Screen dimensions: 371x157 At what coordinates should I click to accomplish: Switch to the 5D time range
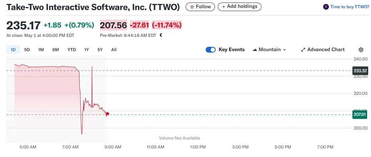click(27, 50)
